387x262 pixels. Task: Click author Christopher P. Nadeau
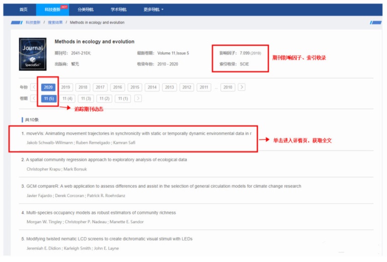coord(86,222)
